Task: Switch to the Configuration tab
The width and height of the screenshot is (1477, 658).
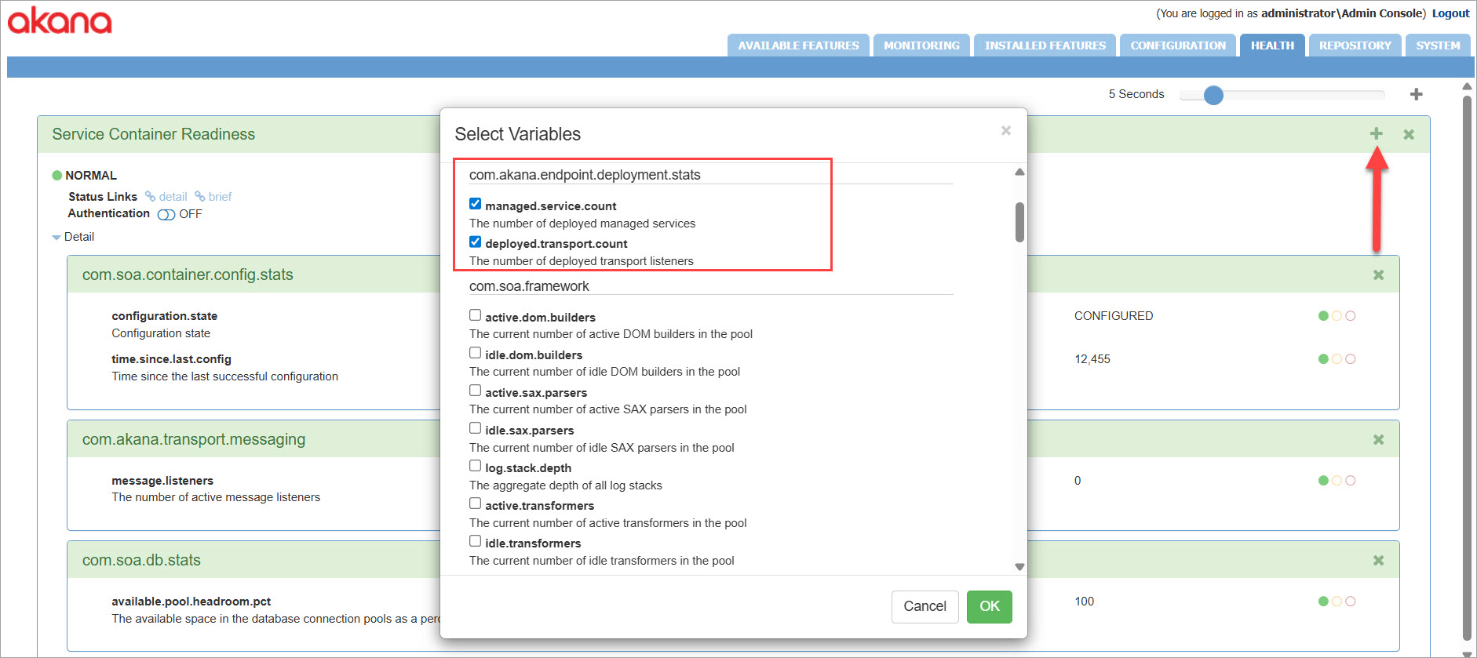Action: click(x=1177, y=45)
